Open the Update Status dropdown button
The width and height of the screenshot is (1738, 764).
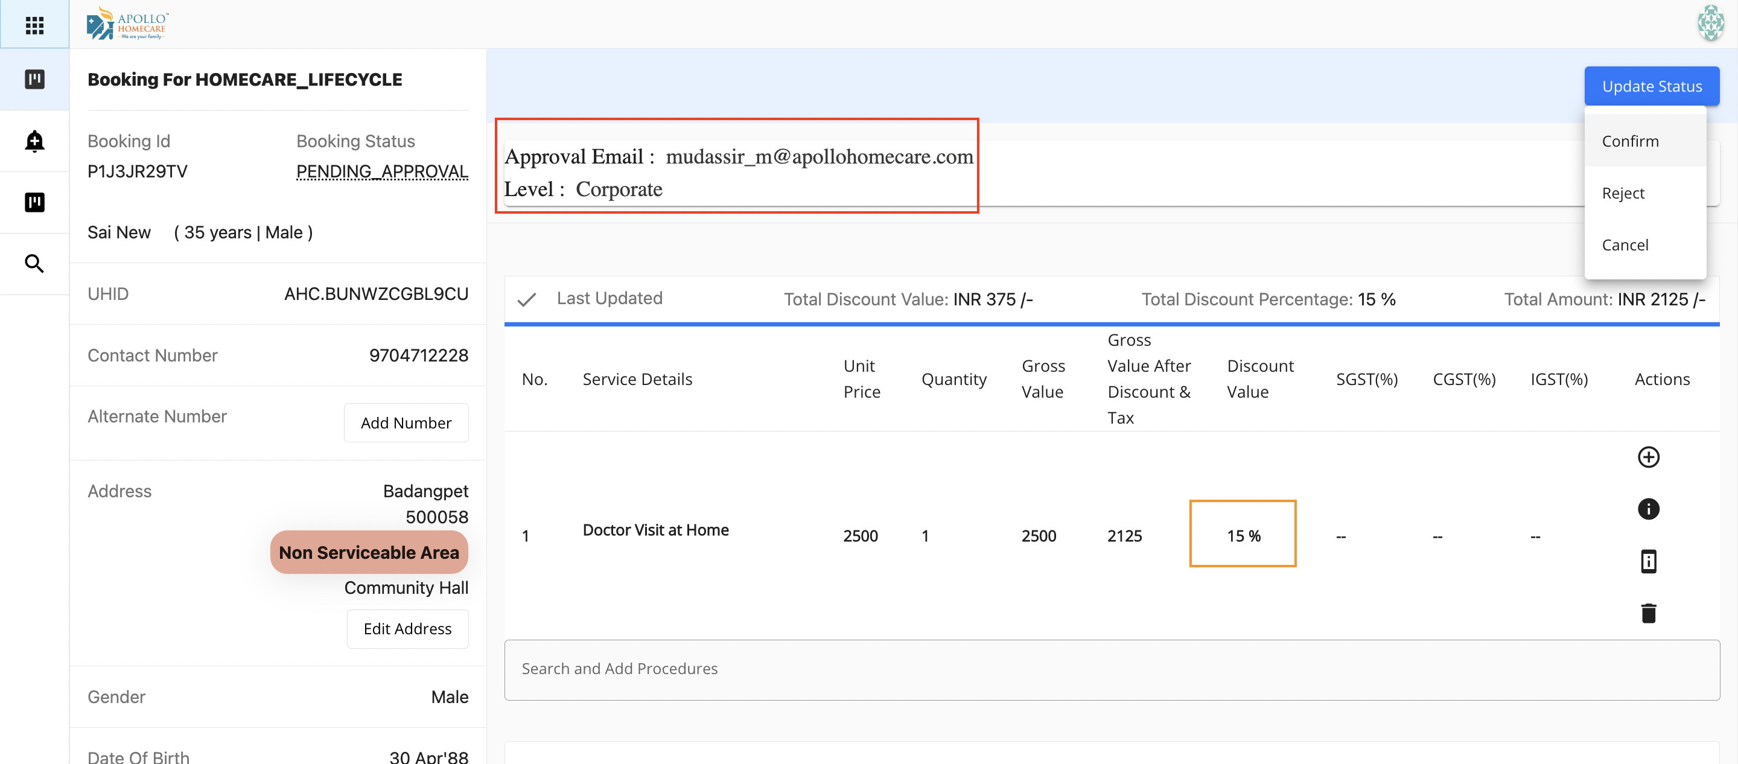point(1651,86)
